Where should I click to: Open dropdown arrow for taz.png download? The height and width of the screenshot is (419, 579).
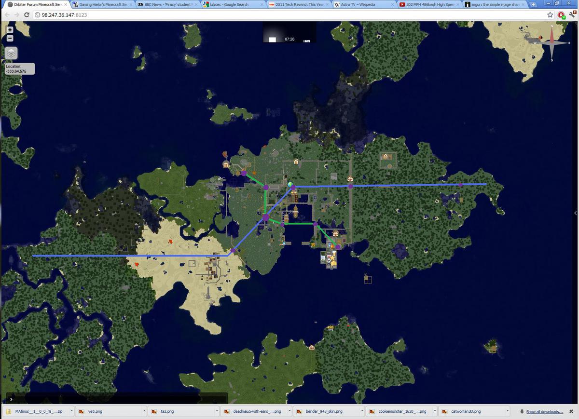tap(216, 411)
